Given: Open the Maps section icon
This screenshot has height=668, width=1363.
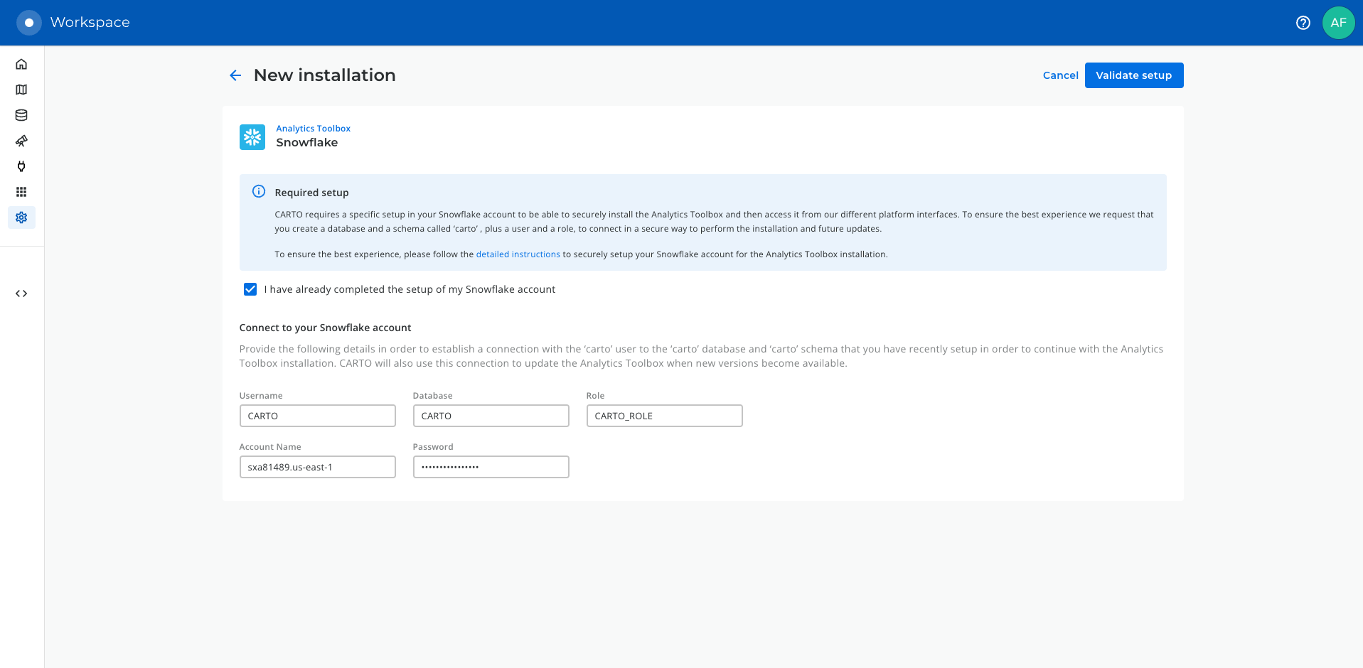Looking at the screenshot, I should click(21, 90).
